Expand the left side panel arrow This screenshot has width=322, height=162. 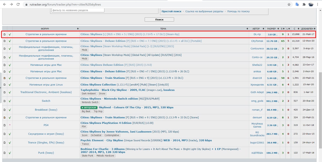click(x=1, y=88)
